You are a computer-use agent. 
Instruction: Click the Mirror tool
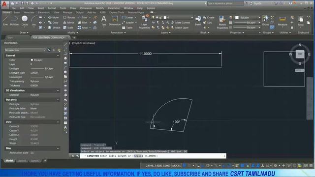pos(69,23)
